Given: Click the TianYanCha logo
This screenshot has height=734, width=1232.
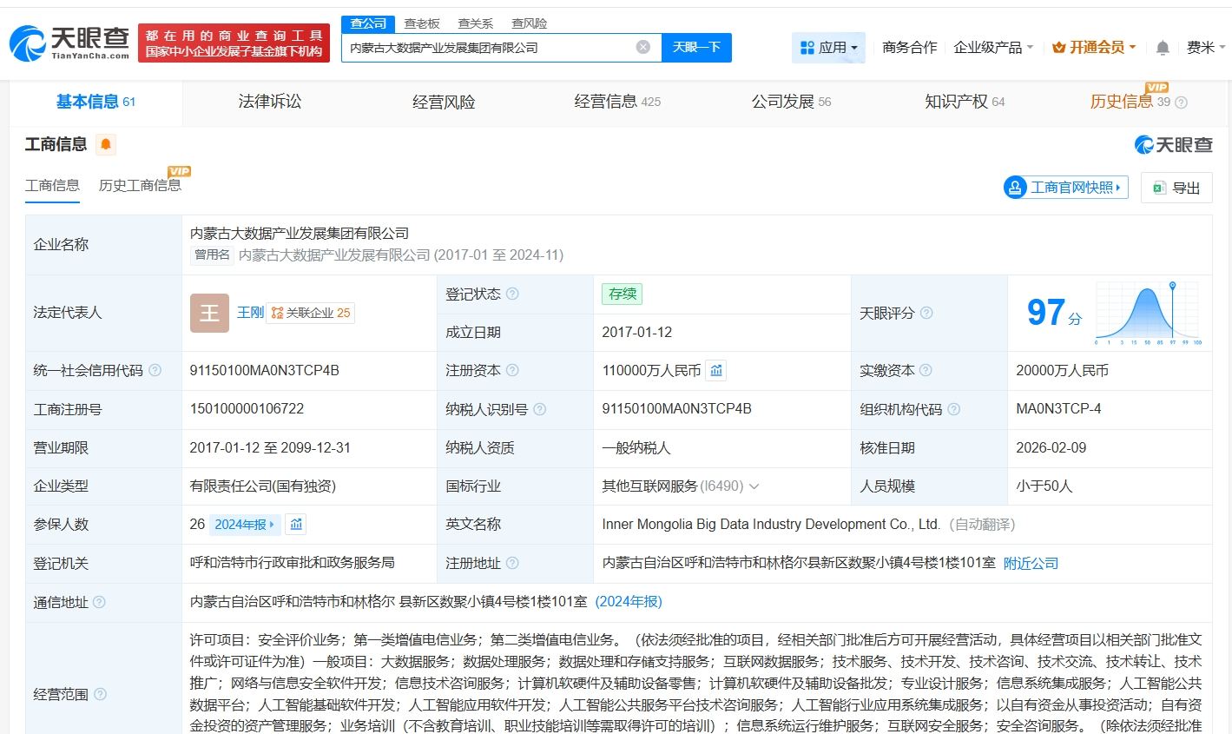Looking at the screenshot, I should (x=69, y=43).
